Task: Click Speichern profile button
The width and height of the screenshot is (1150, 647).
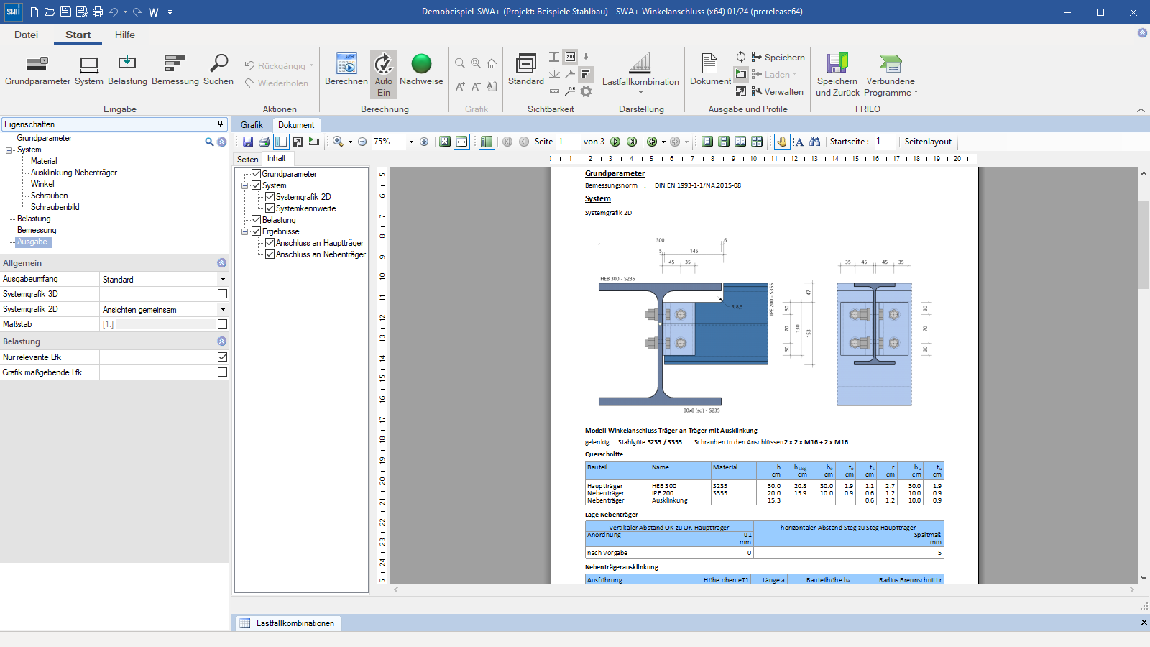Action: pos(778,58)
